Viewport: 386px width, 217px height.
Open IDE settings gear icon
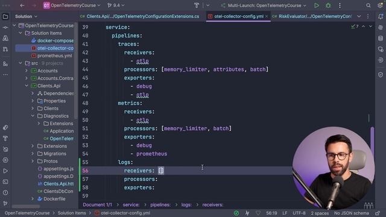point(381,5)
